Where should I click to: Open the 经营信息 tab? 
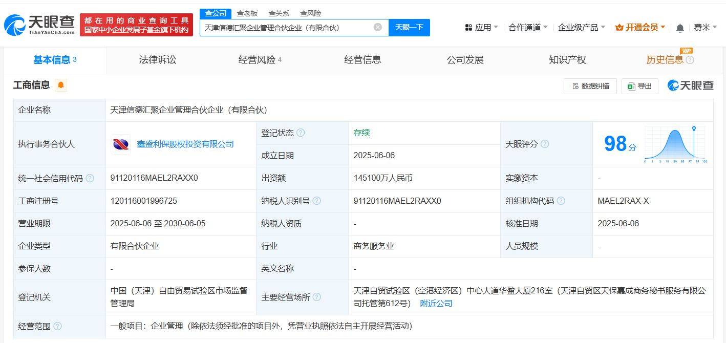pos(362,60)
